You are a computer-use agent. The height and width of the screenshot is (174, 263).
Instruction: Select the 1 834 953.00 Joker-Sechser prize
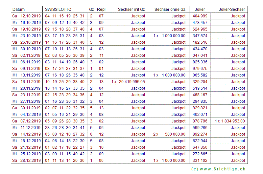(x=230, y=121)
